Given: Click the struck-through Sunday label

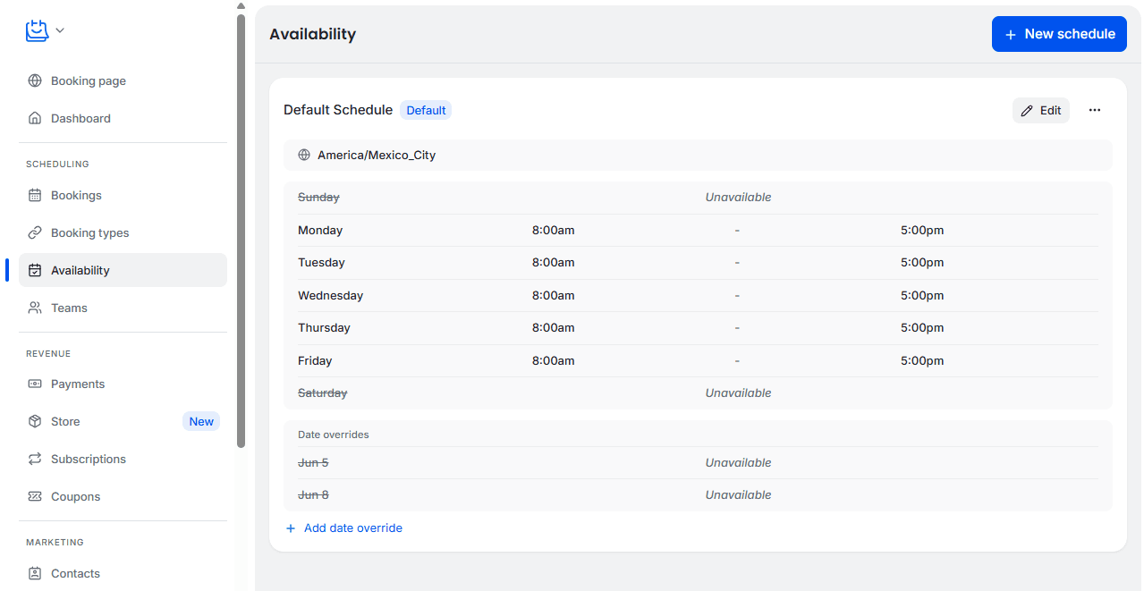Looking at the screenshot, I should [318, 197].
